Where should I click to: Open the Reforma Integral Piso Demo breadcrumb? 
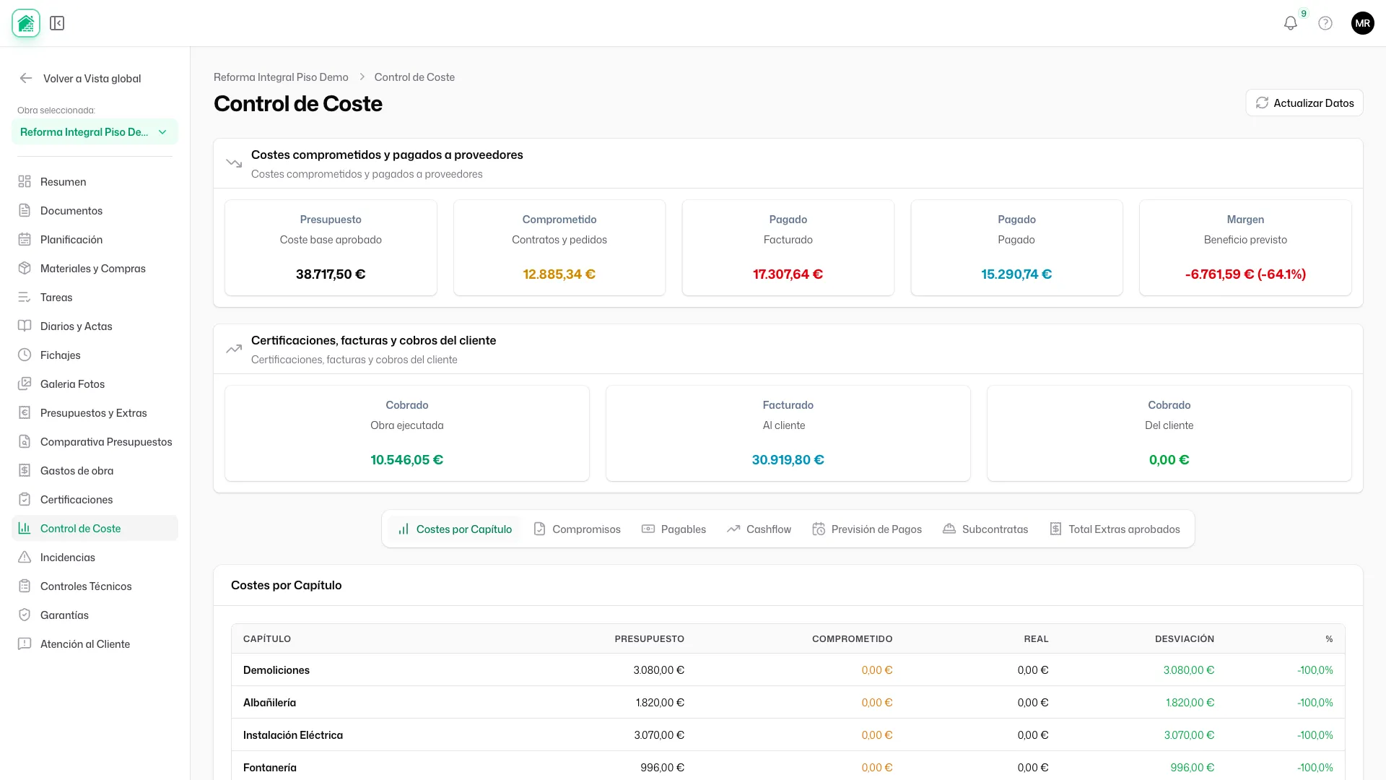(281, 77)
